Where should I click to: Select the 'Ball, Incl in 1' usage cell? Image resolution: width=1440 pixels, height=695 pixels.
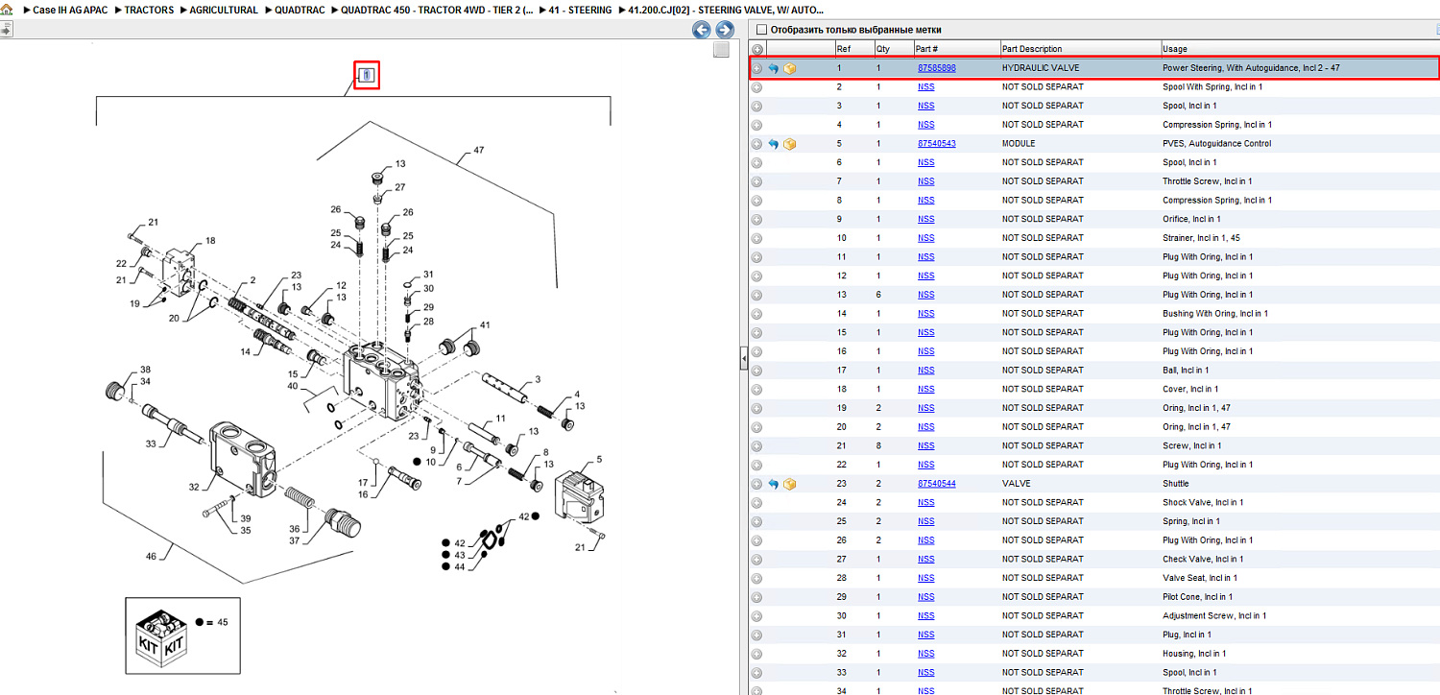1186,371
